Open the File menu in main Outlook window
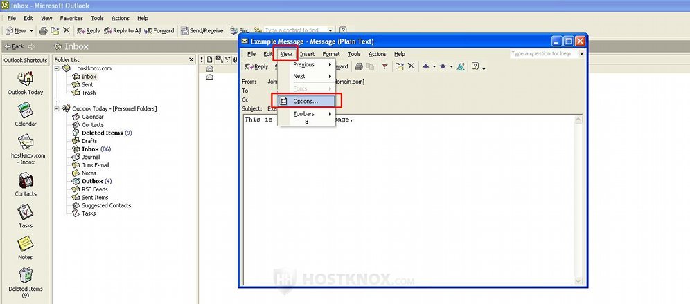The height and width of the screenshot is (304, 690). tap(12, 18)
